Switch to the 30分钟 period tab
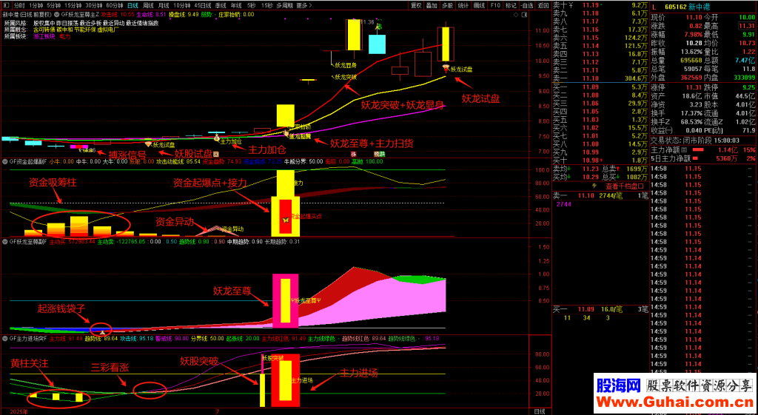The width and height of the screenshot is (758, 415). (94, 6)
